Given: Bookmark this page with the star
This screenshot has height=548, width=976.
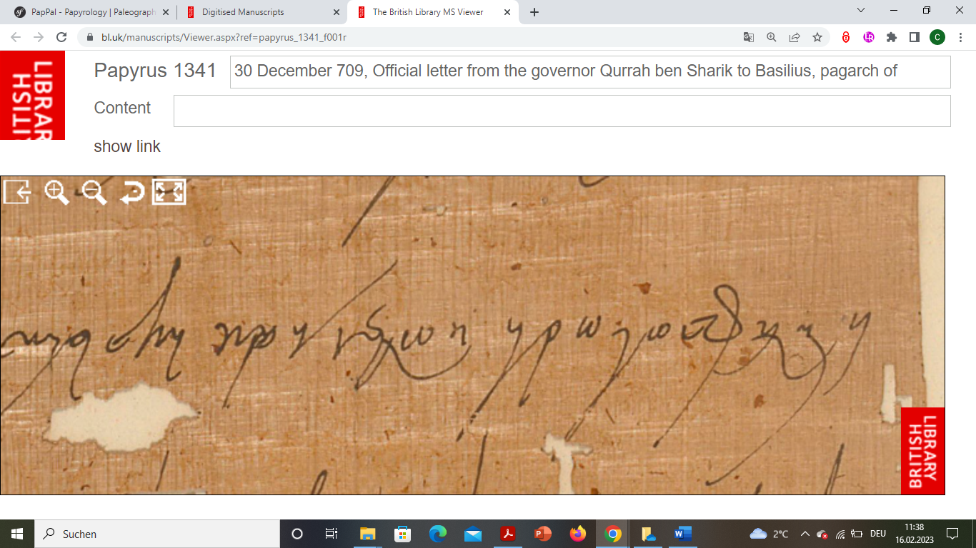Looking at the screenshot, I should [x=817, y=37].
